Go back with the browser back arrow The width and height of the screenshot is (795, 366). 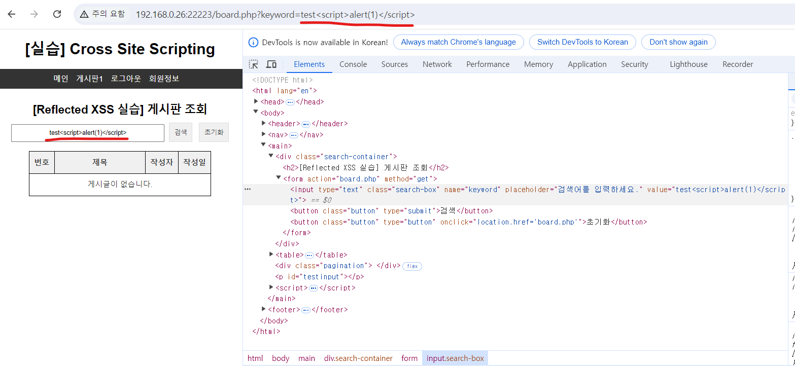[x=12, y=14]
